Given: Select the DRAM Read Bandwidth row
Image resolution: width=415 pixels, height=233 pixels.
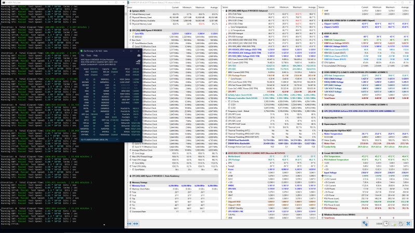Looking at the screenshot, I should 270,140.
